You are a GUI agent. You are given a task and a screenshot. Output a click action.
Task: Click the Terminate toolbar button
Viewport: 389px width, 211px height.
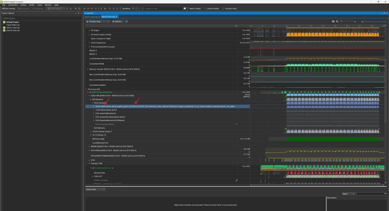coord(38,8)
